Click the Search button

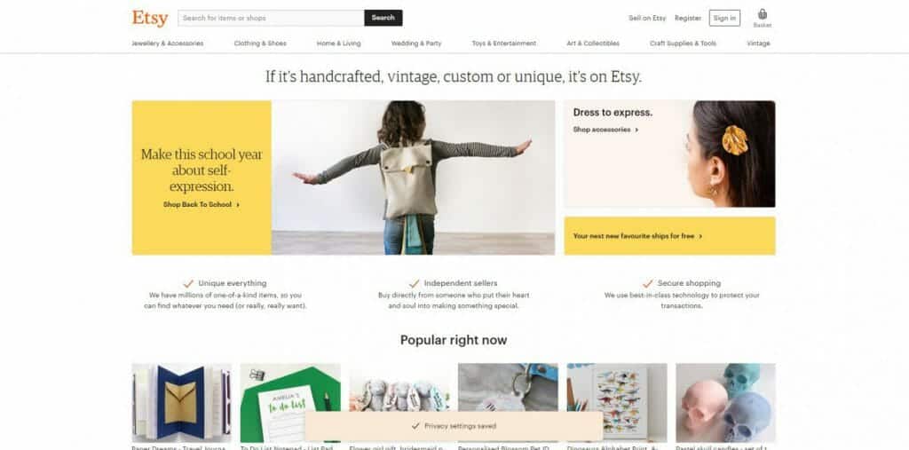[383, 18]
